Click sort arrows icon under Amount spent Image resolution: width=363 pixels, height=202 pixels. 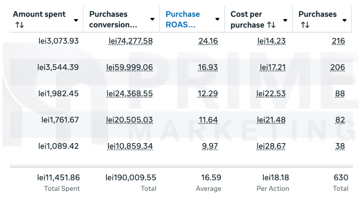(x=19, y=25)
